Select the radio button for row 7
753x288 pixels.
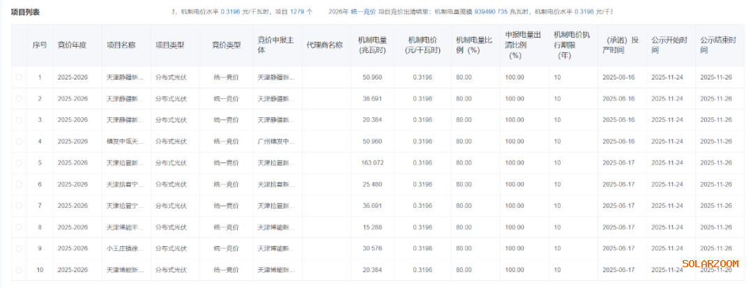pos(19,206)
